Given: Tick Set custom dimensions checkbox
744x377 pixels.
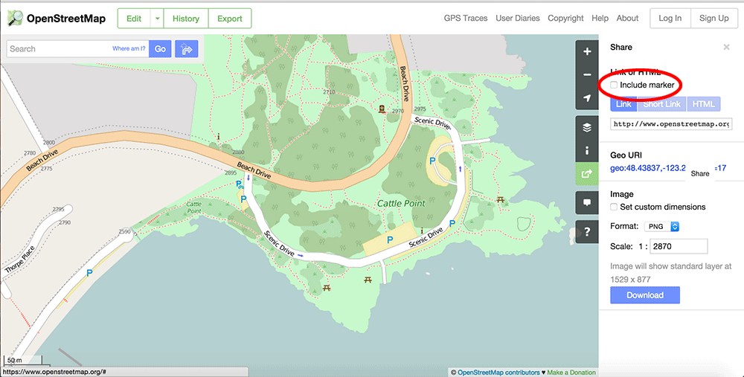Looking at the screenshot, I should click(x=614, y=207).
